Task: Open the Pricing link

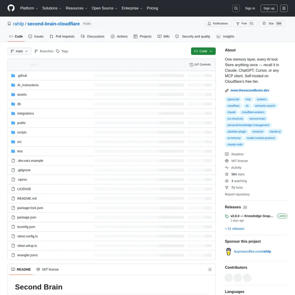Action: (152, 8)
